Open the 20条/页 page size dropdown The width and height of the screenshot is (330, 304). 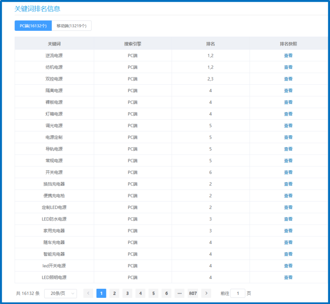61,293
